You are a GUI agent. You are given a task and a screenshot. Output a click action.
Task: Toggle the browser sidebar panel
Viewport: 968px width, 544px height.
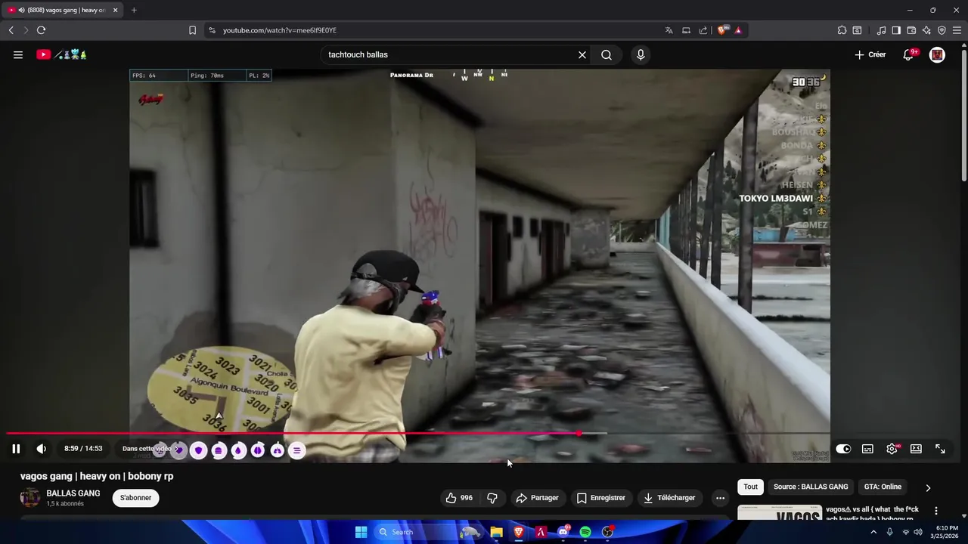pos(896,30)
